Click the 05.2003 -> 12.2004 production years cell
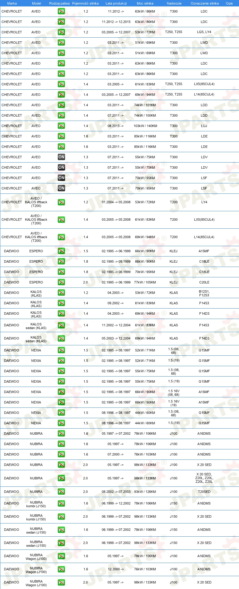This screenshot has width=239, height=589. pos(116,338)
